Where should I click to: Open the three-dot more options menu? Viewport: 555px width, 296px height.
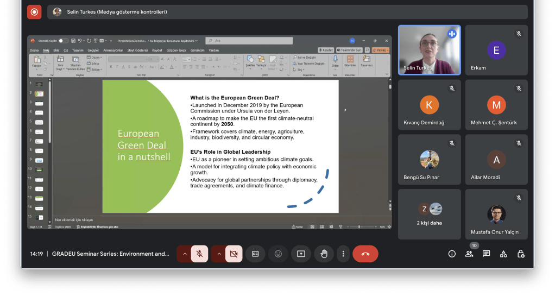pyautogui.click(x=343, y=254)
